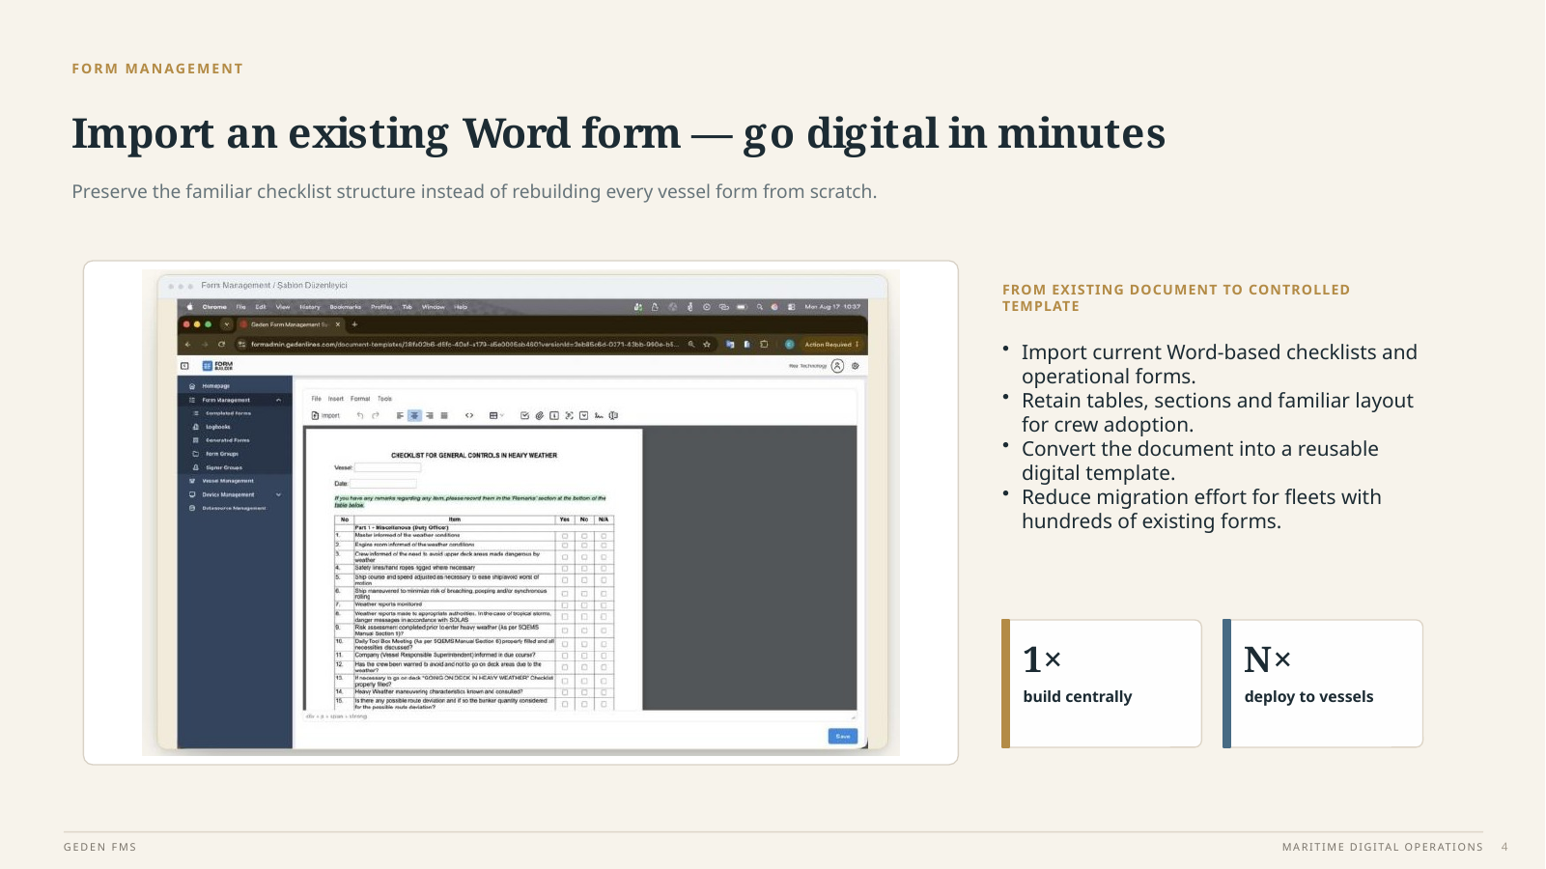Bookmark the page with the star icon
This screenshot has width=1546, height=869.
(x=707, y=344)
